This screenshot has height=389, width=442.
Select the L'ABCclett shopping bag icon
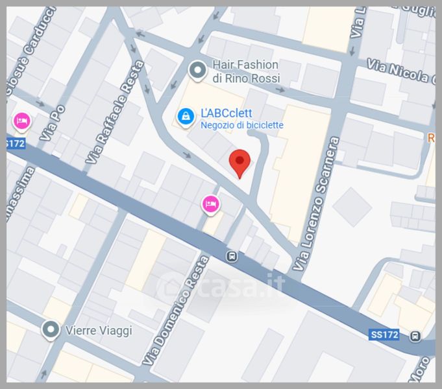point(186,117)
